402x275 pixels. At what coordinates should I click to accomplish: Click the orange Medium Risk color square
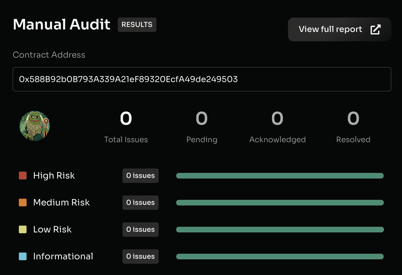tap(23, 203)
